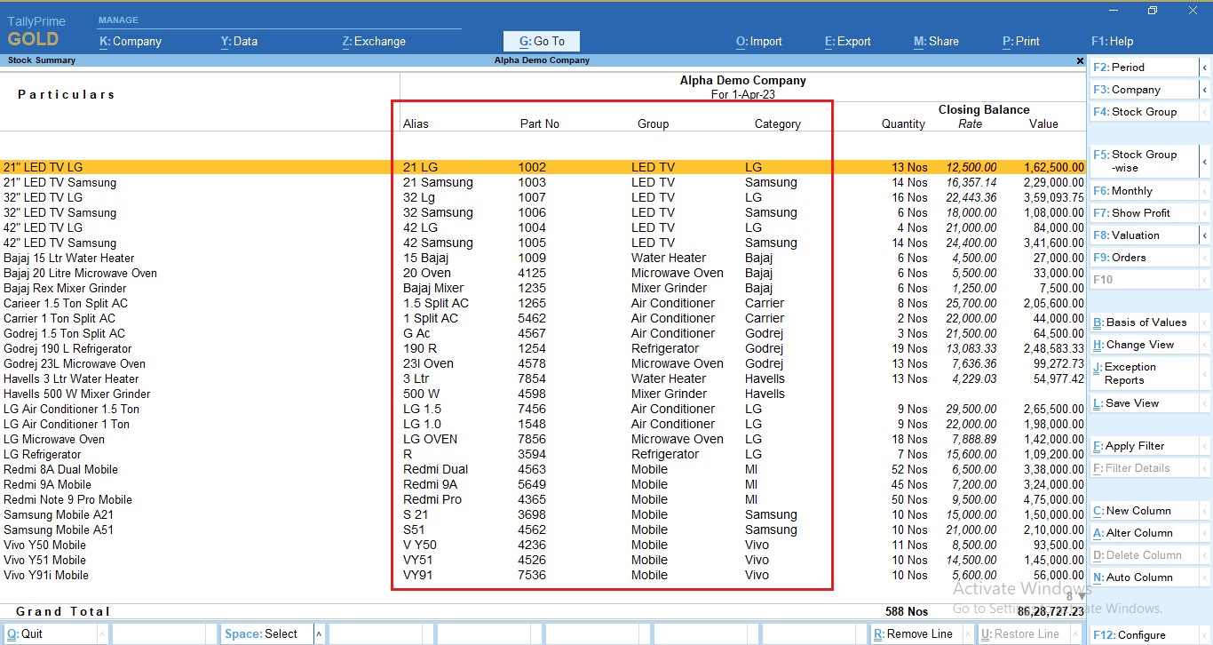The height and width of the screenshot is (645, 1213).
Task: Switch company using F3: Company
Action: 1141,89
